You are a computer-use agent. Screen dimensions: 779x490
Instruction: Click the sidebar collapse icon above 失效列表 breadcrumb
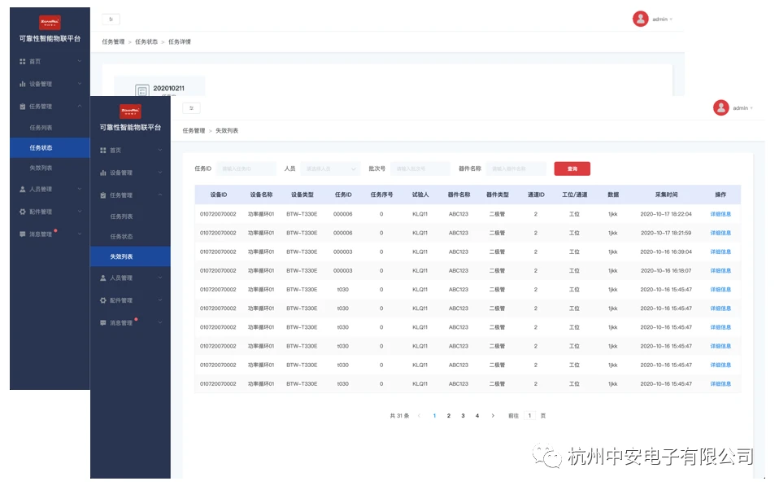pos(191,108)
